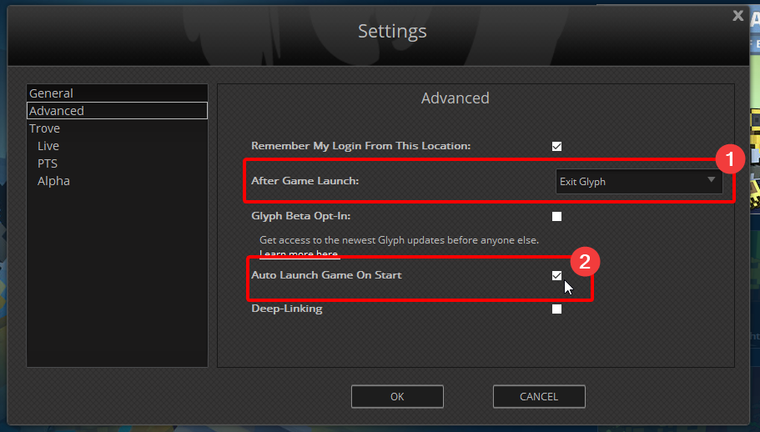Discard changes with the CANCEL button
Image resolution: width=760 pixels, height=432 pixels.
539,397
